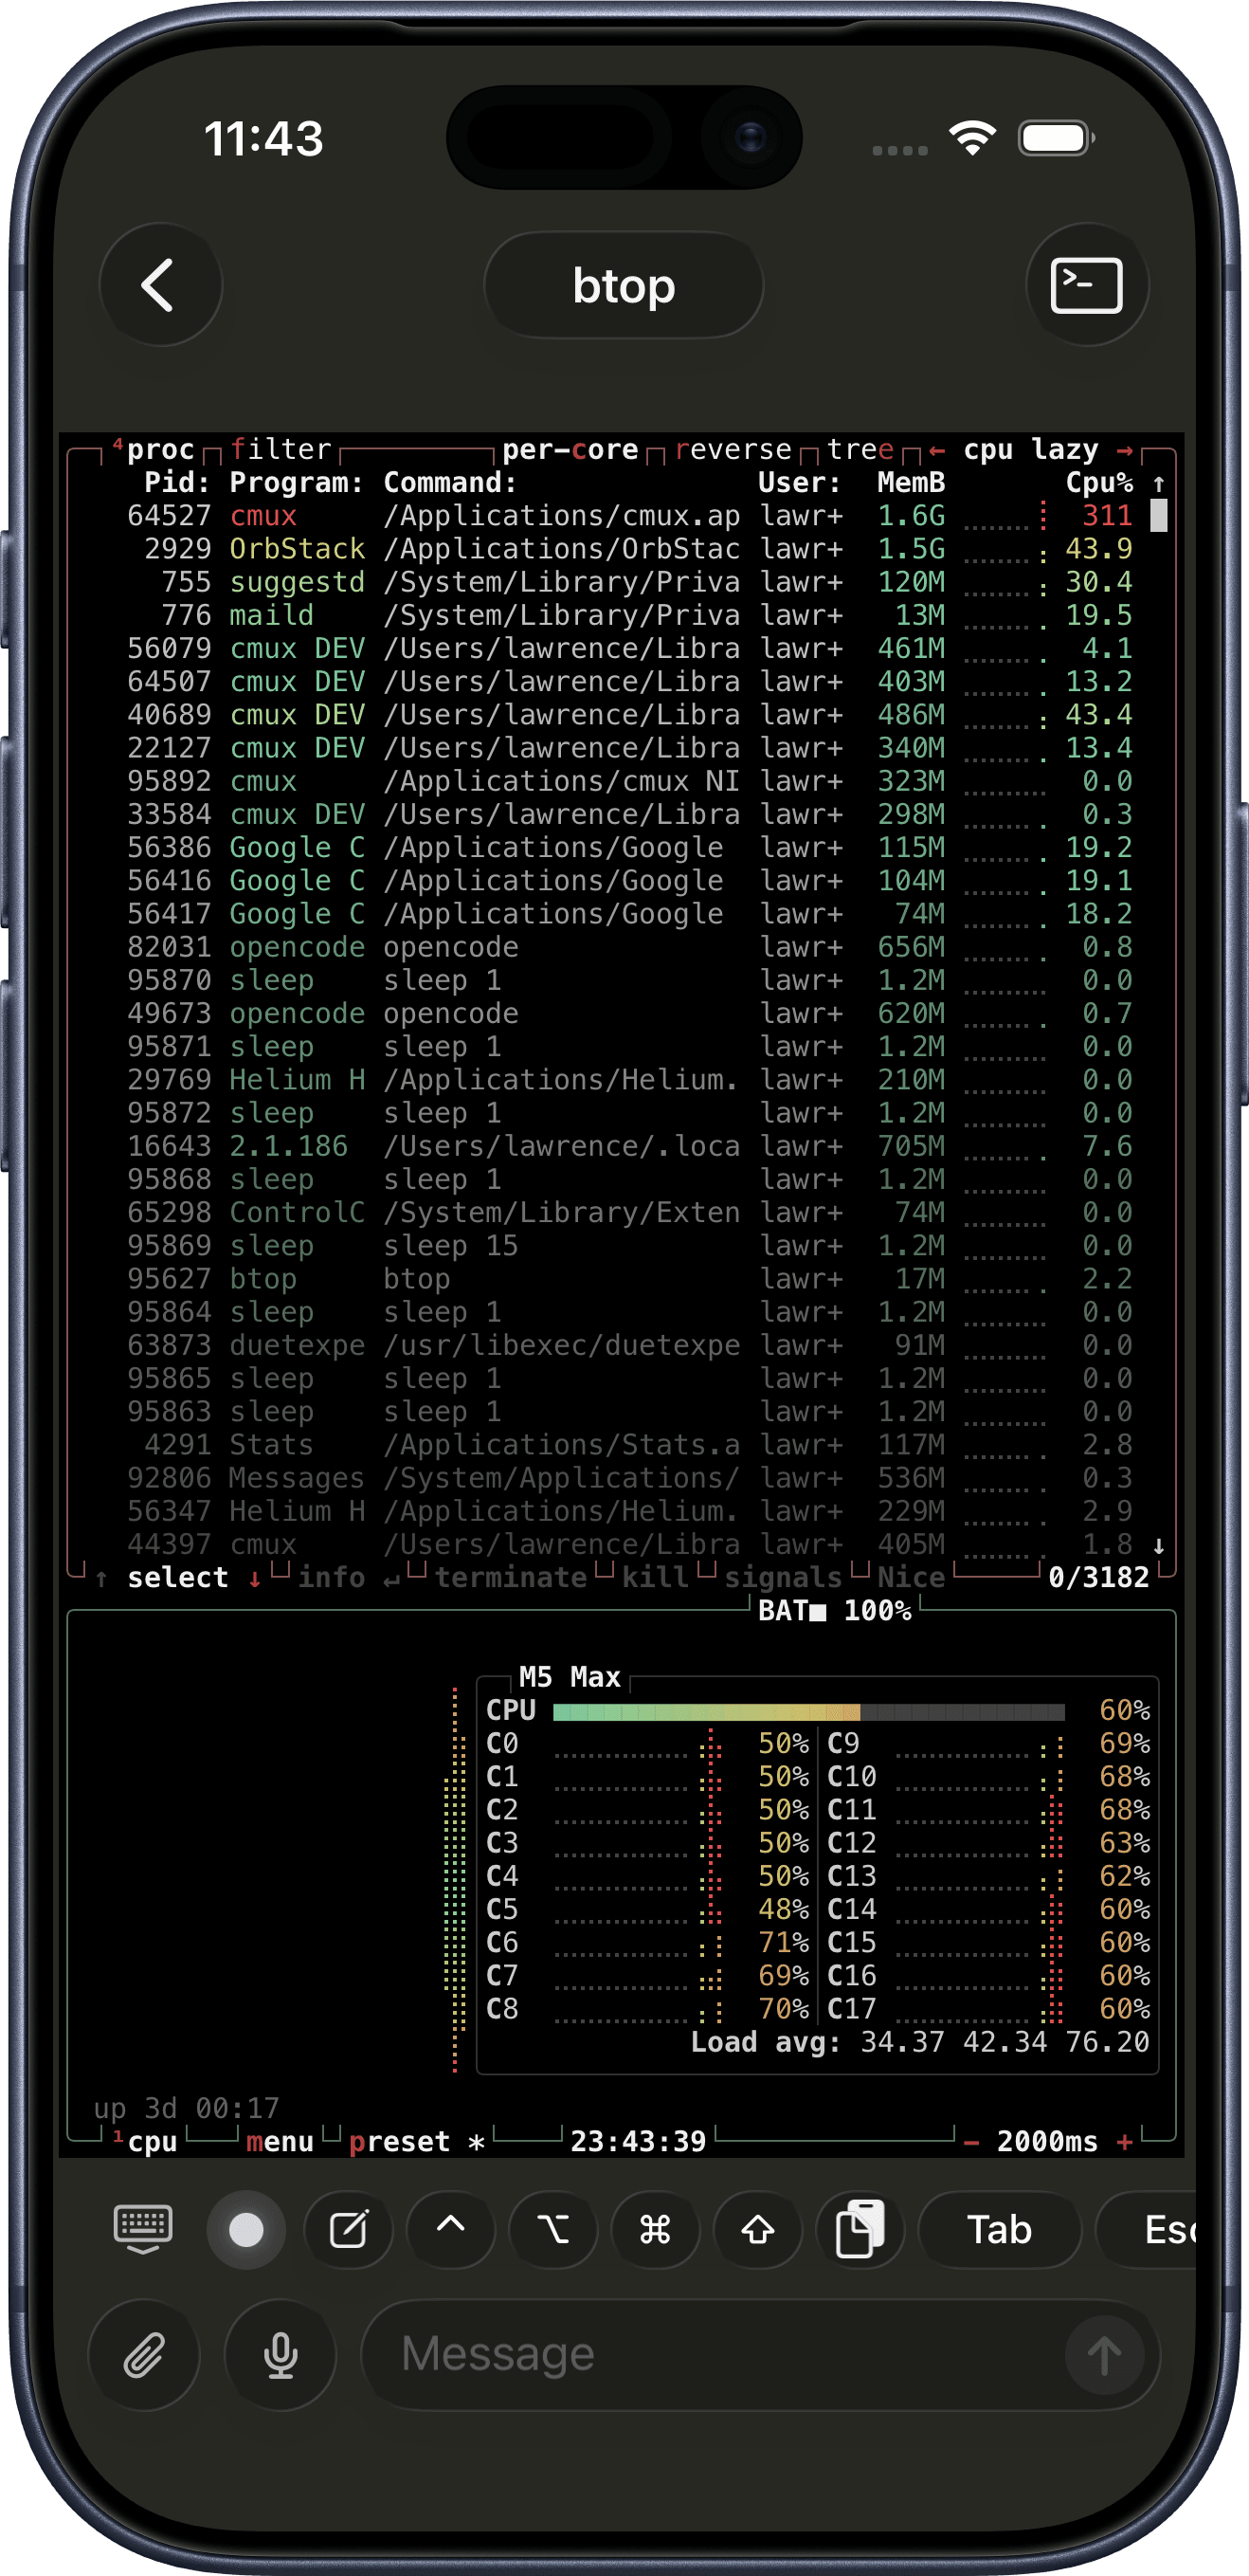Select the opencode process 82031

[x=629, y=947]
